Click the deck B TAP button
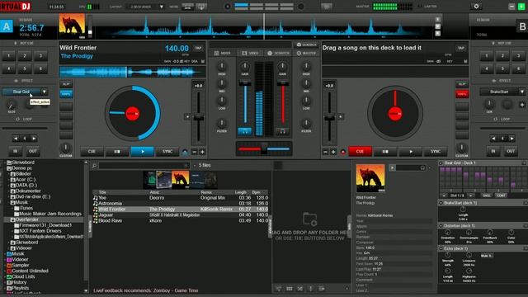Image resolution: width=528 pixels, height=297 pixels. [460, 48]
